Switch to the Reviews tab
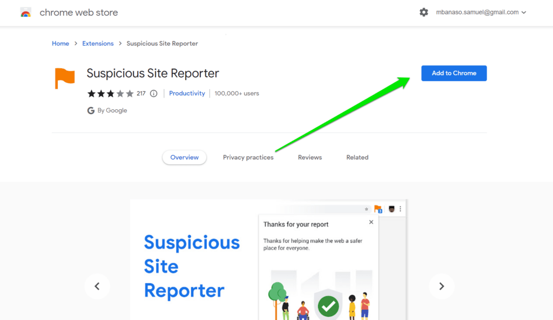553x320 pixels. click(x=309, y=157)
